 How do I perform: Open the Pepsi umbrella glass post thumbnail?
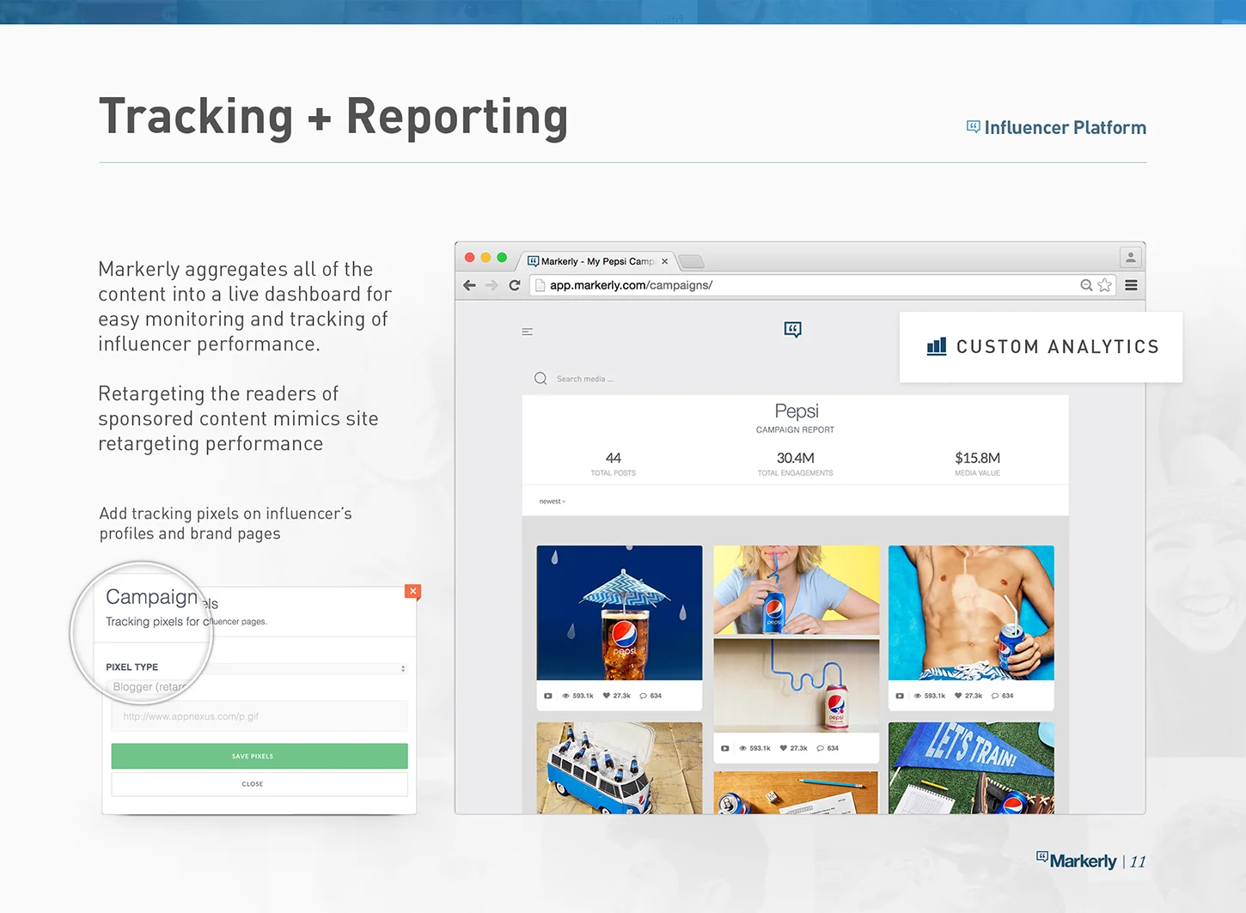tap(620, 612)
